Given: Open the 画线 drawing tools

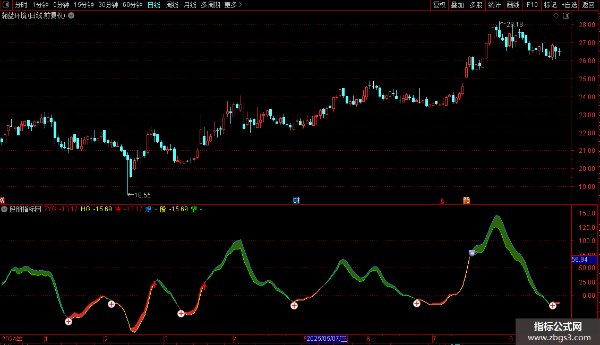Looking at the screenshot, I should click(513, 5).
